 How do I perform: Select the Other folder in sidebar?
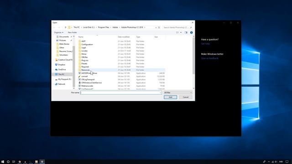pyautogui.click(x=62, y=47)
